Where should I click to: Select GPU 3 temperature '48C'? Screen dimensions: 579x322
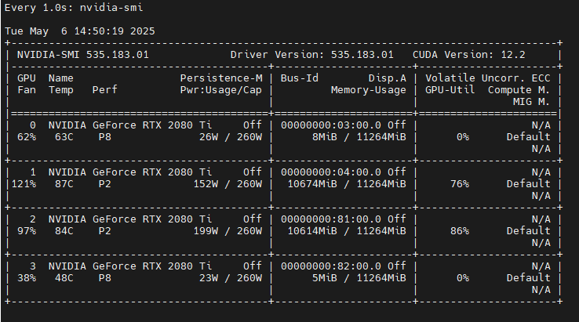(x=64, y=278)
